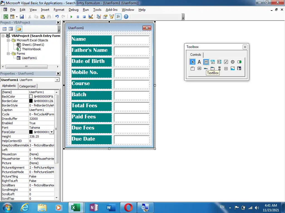Click the ForeColor black swatch

[31, 132]
